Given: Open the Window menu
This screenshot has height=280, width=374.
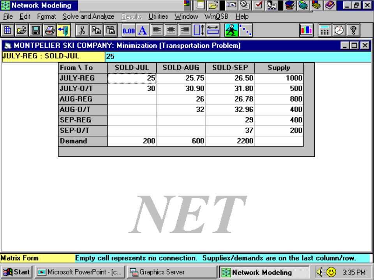Looking at the screenshot, I should [186, 17].
